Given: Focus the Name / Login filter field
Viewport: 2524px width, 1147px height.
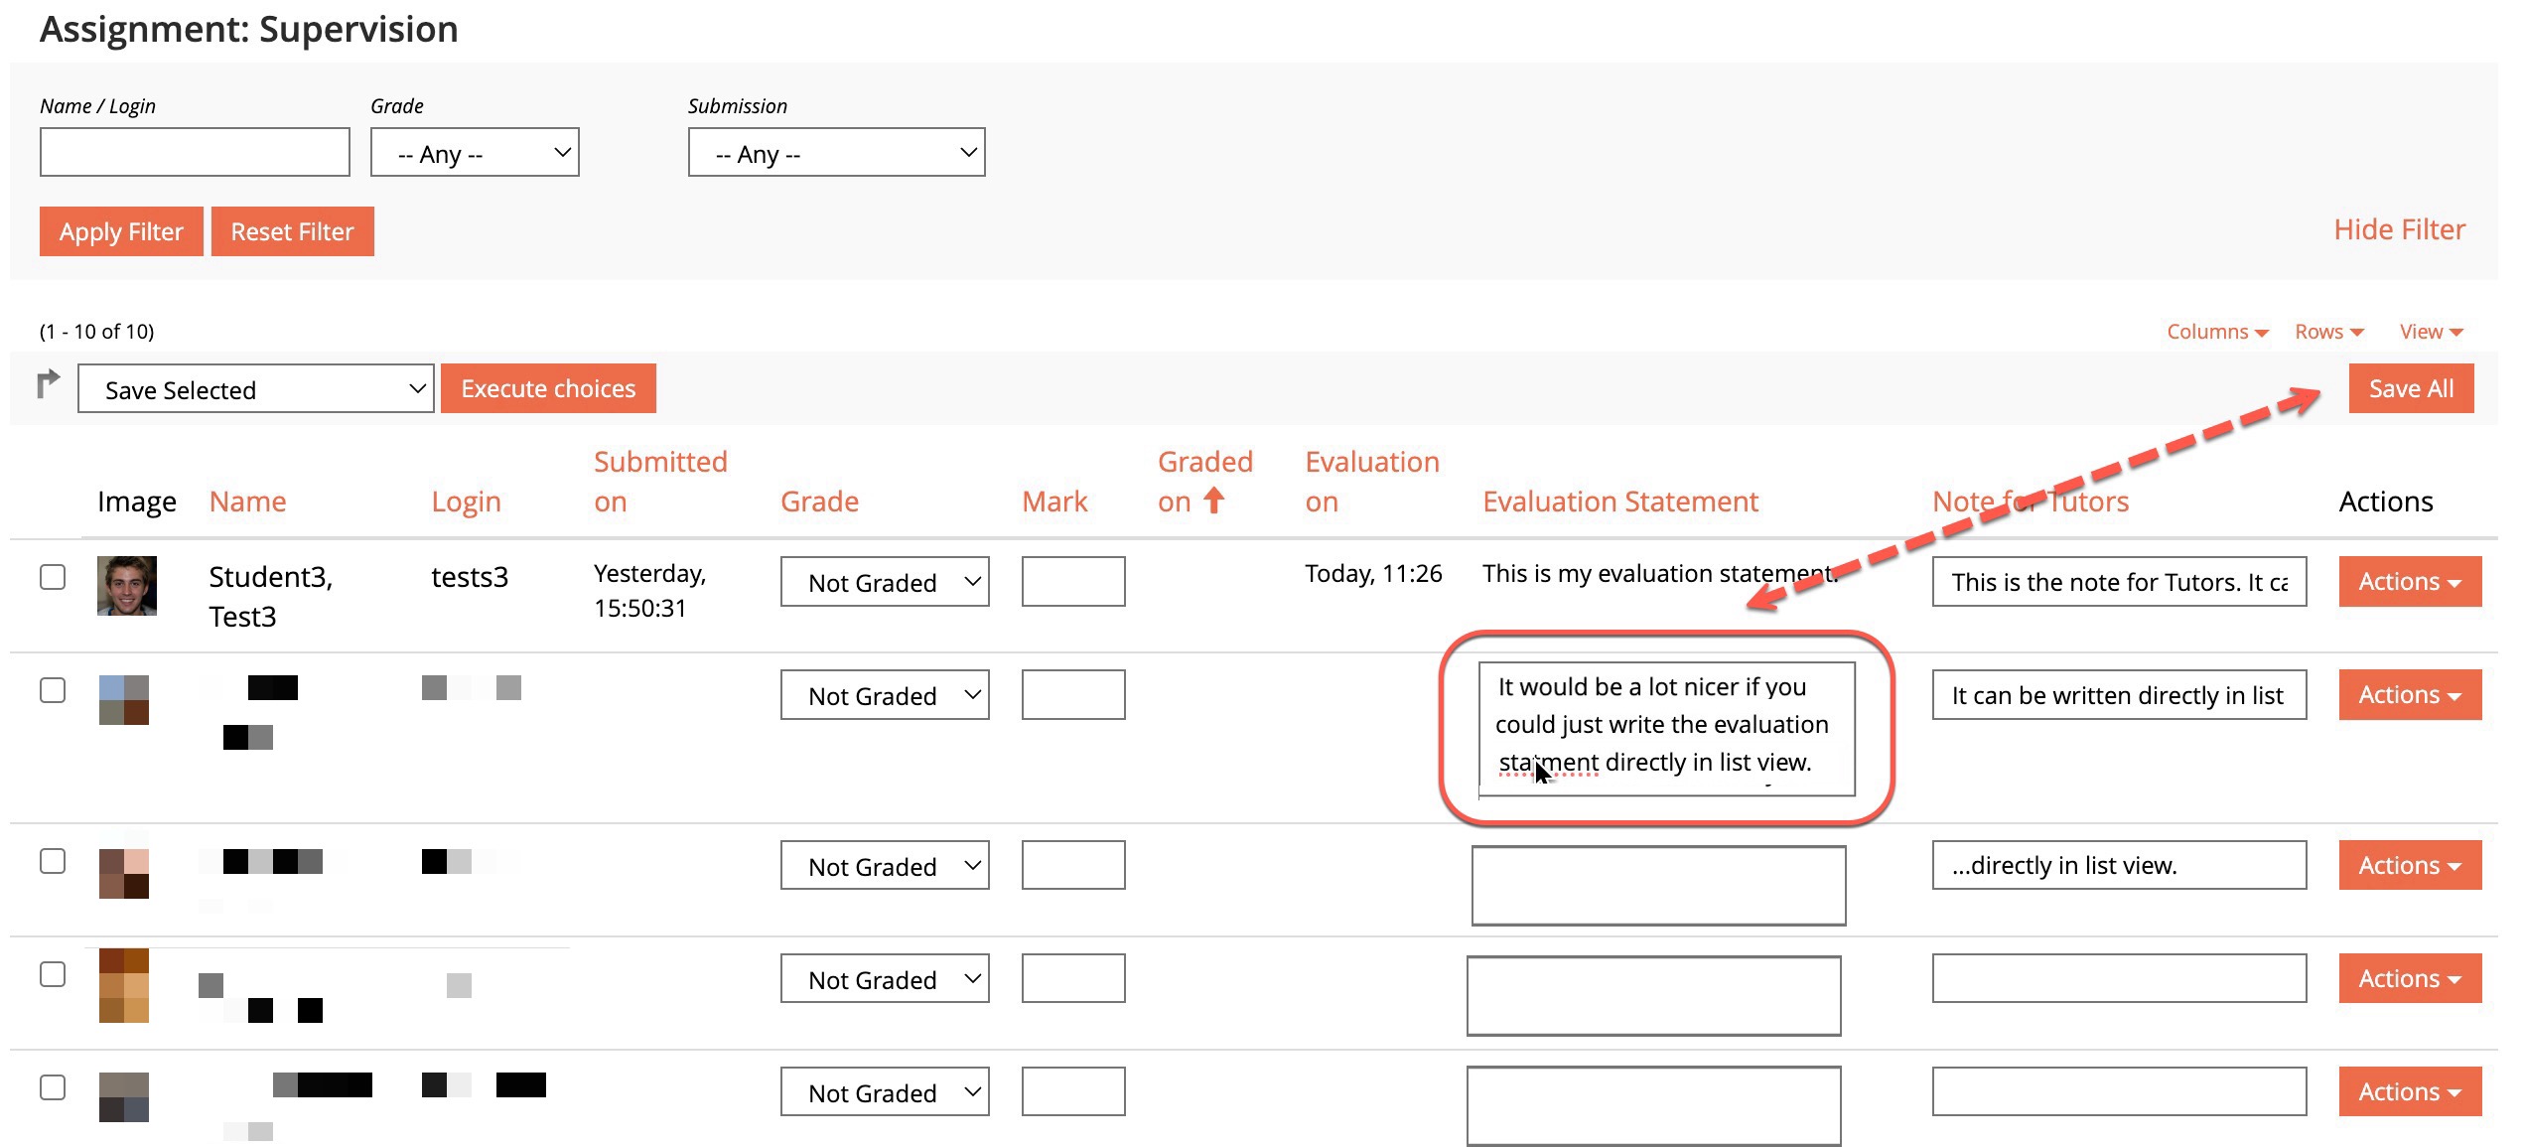Looking at the screenshot, I should 195,153.
